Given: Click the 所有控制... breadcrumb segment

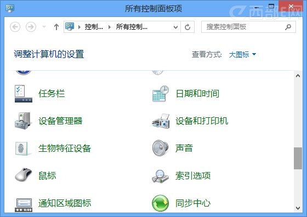Looking at the screenshot, I should pos(132,27).
